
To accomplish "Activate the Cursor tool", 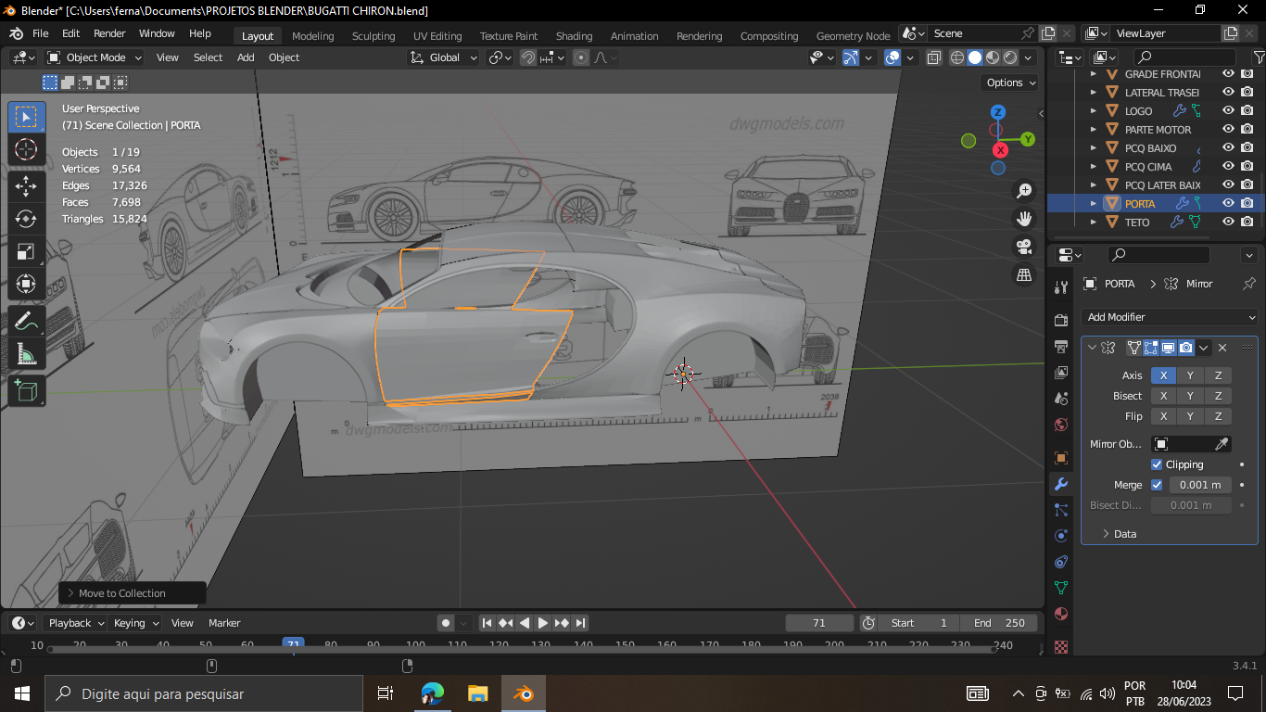I will point(26,149).
